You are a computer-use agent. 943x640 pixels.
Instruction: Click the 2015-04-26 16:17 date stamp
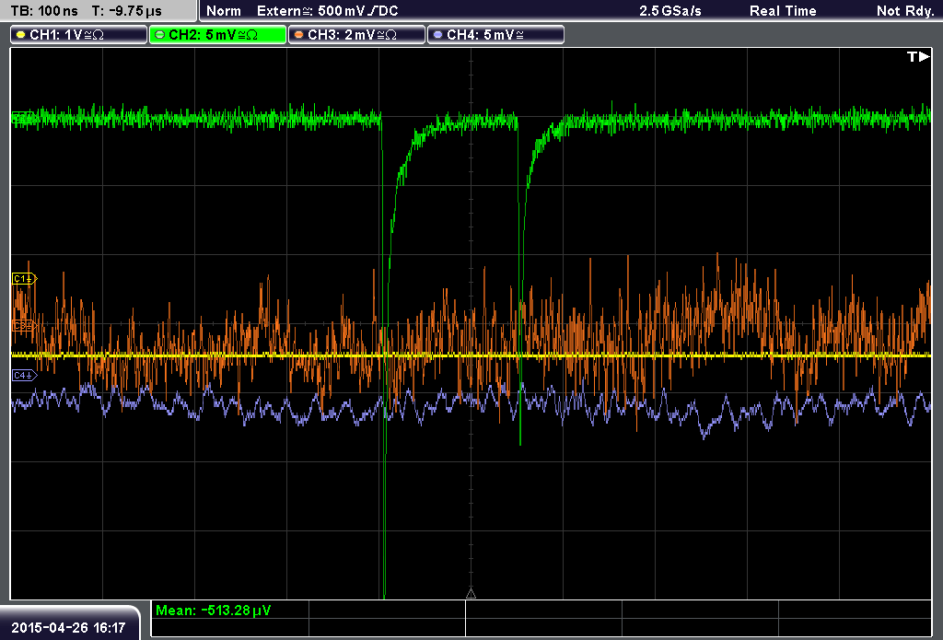click(68, 628)
